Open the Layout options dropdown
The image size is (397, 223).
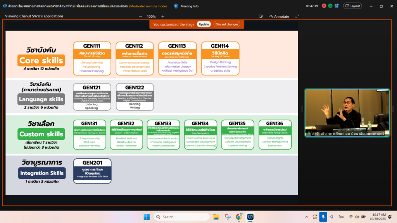point(353,6)
